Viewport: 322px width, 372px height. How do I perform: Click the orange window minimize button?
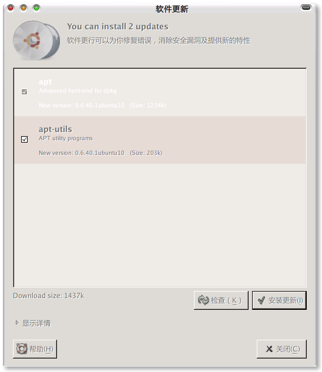click(24, 8)
